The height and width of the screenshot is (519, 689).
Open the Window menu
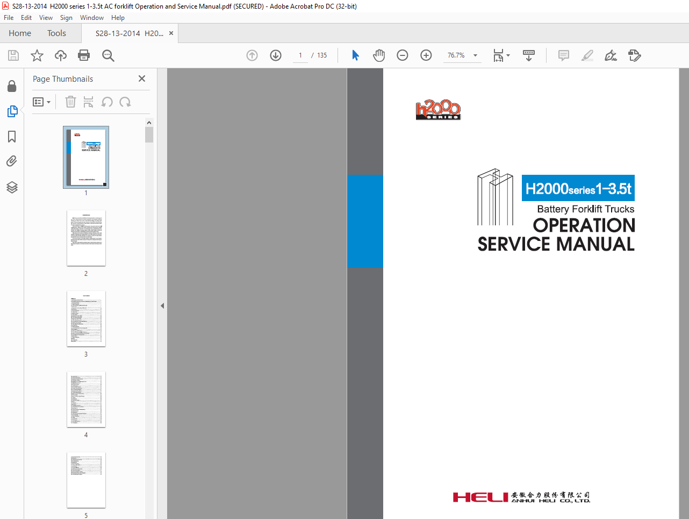[92, 18]
